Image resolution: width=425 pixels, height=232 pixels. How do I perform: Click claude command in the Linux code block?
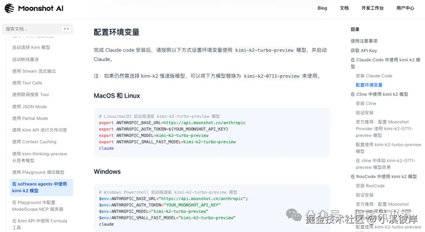[x=106, y=148]
